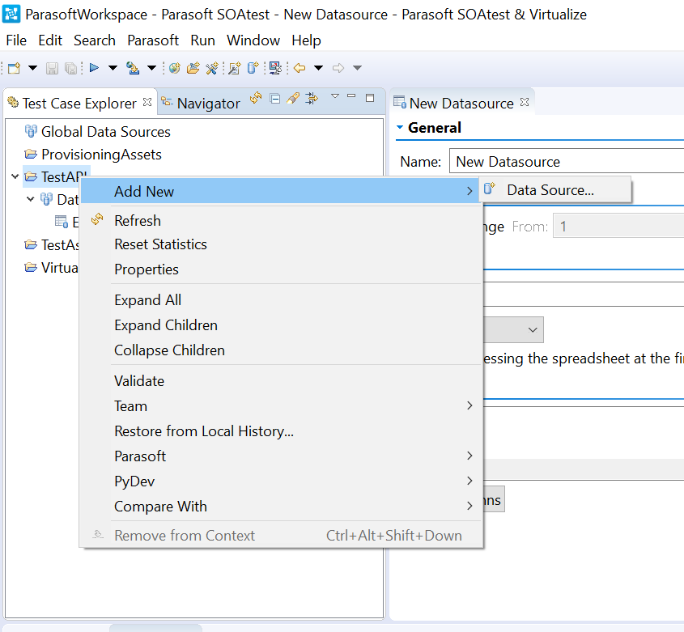Minimize the Test Case Explorer panel
This screenshot has width=684, height=632.
(351, 96)
